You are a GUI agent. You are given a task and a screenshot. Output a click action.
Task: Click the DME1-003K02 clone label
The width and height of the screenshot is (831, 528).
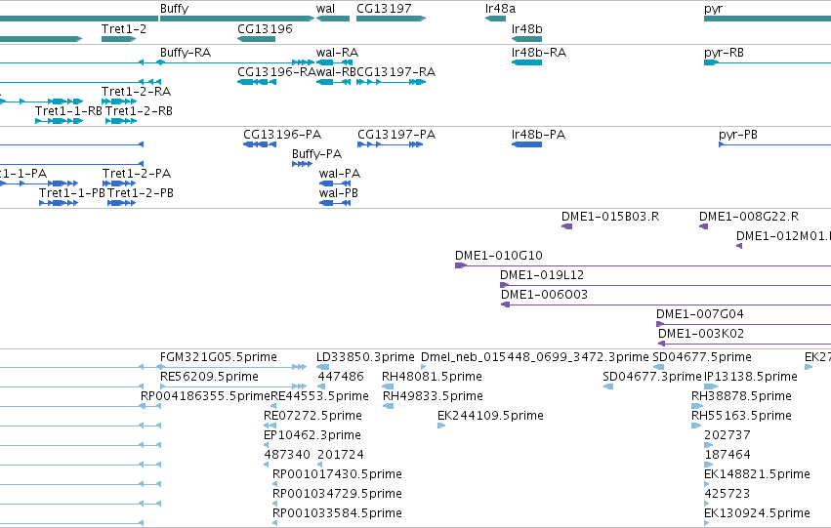(701, 334)
